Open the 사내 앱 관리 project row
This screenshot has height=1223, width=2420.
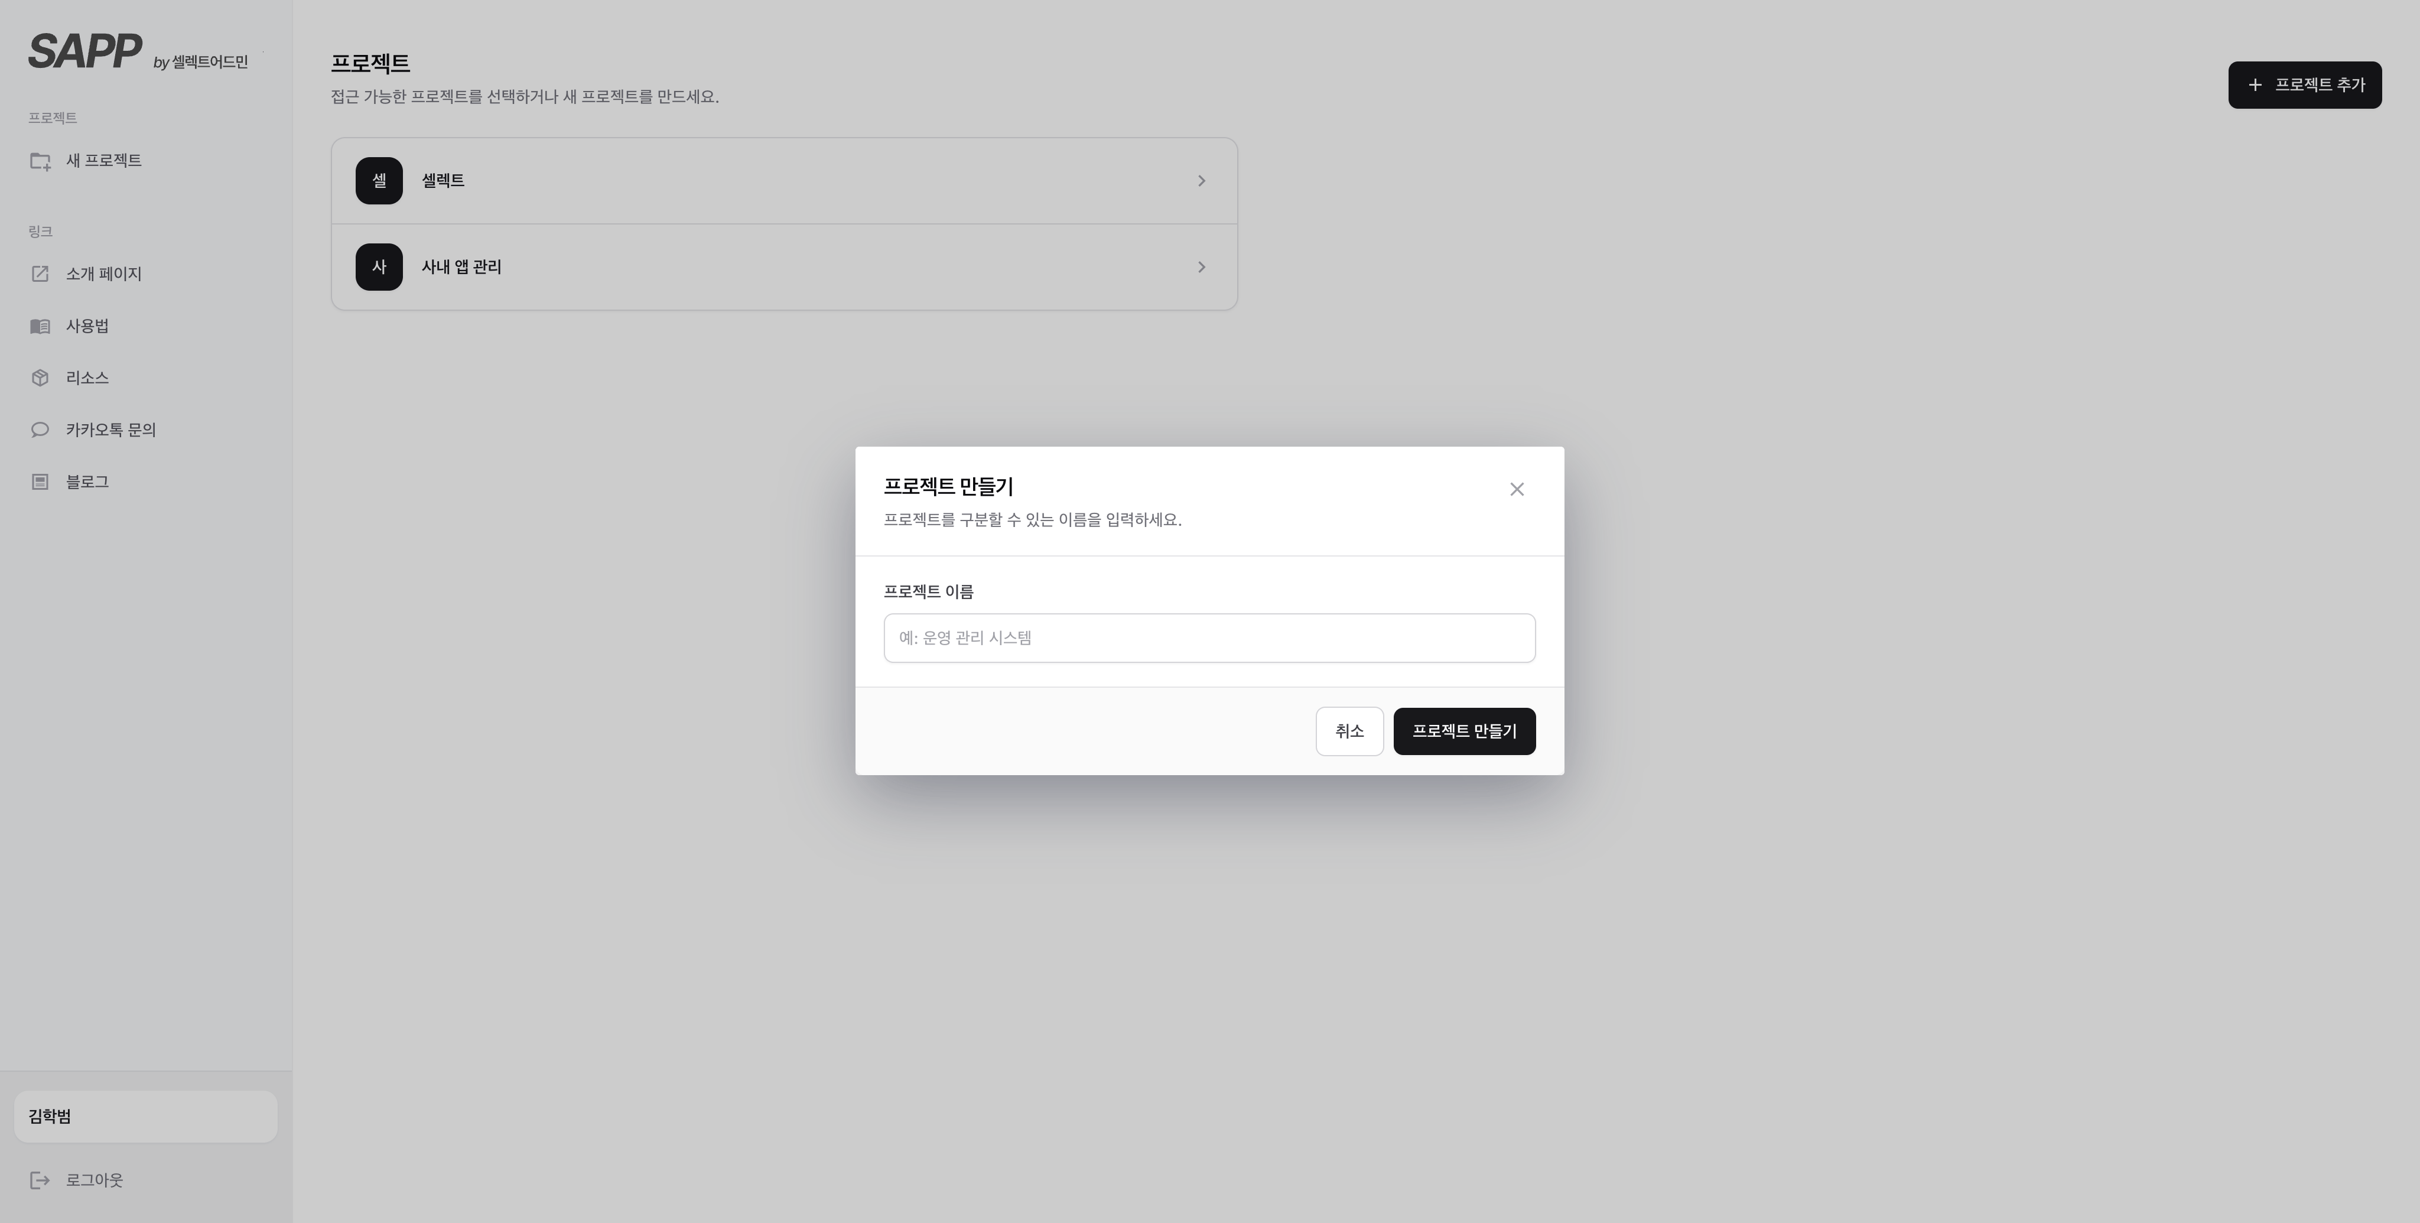(783, 267)
